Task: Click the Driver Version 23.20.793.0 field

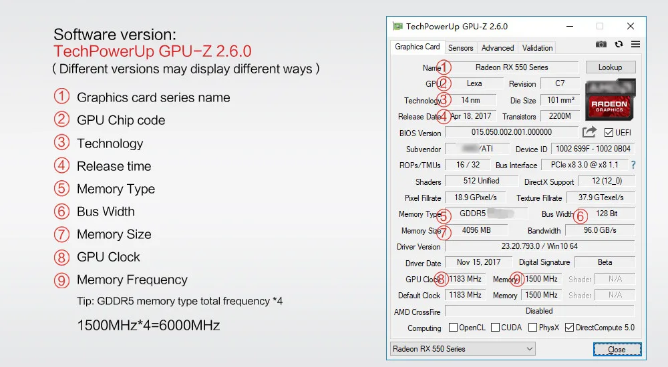Action: 540,246
